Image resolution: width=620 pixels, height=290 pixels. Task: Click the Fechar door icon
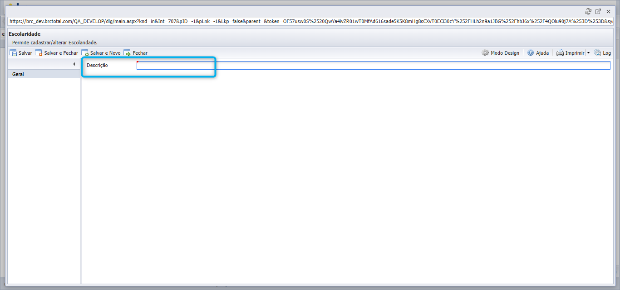point(127,53)
